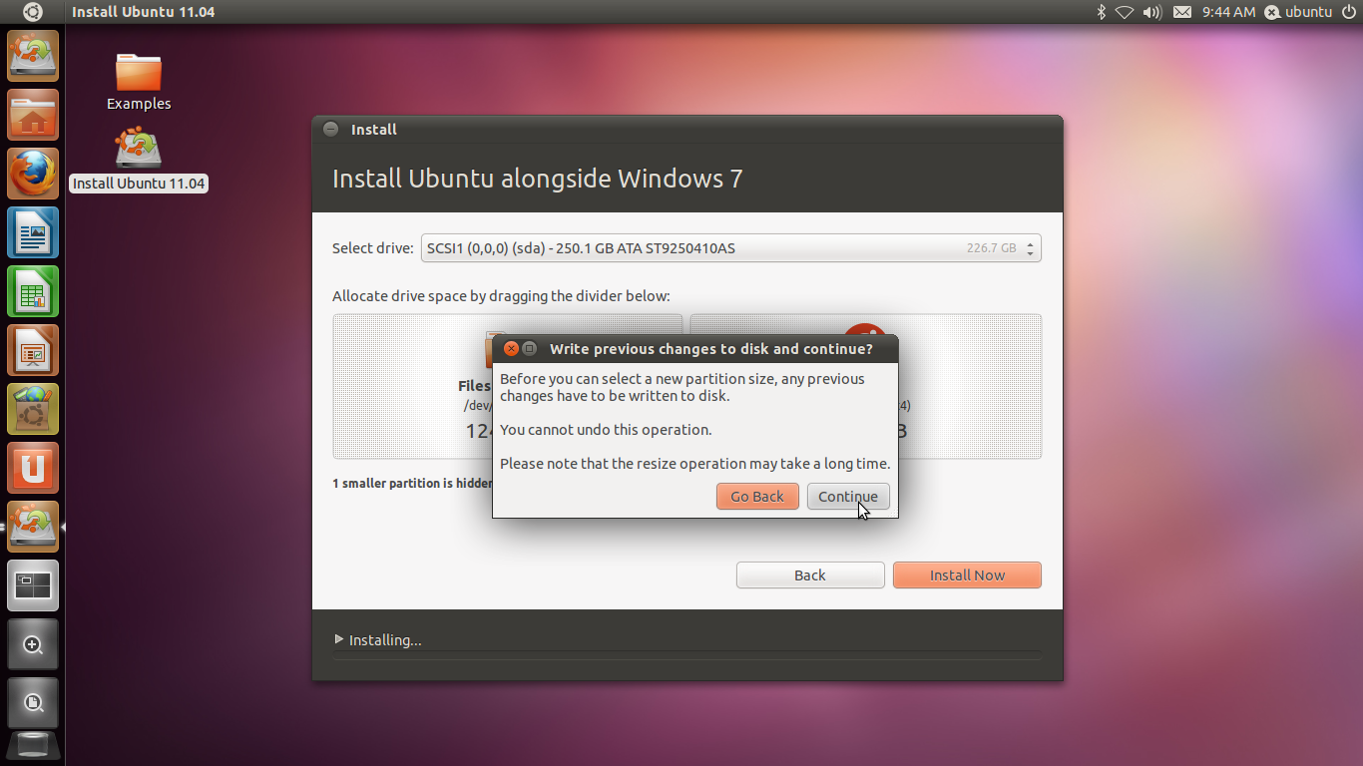Open the Bluetooth indicator menu
The image size is (1363, 766).
coord(1102,12)
